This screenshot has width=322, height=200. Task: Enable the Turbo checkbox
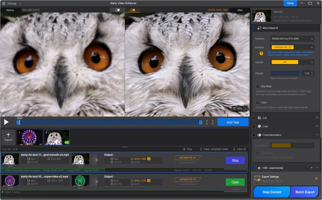click(258, 102)
